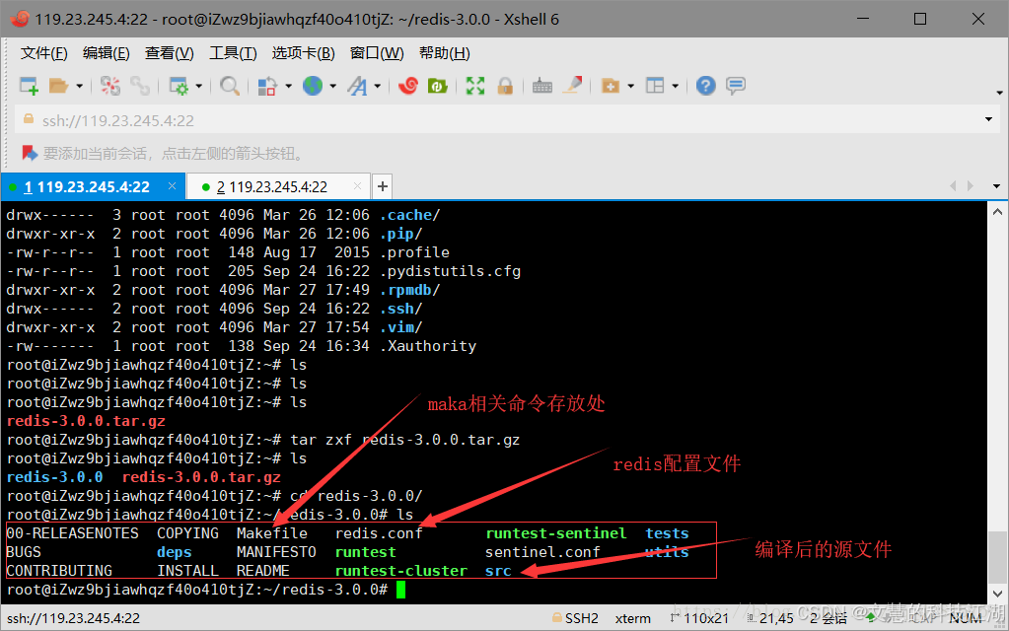This screenshot has width=1009, height=631.
Task: Expand the address bar history dropdown
Action: [988, 119]
